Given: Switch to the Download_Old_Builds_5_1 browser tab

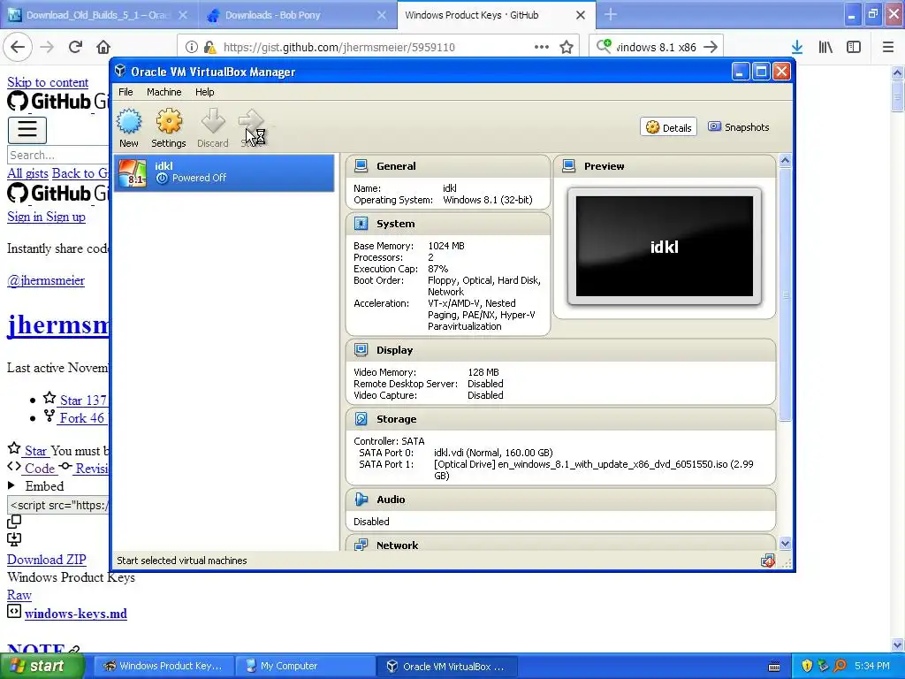Looking at the screenshot, I should pos(96,15).
